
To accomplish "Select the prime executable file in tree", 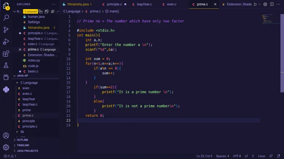I will coord(27,110).
